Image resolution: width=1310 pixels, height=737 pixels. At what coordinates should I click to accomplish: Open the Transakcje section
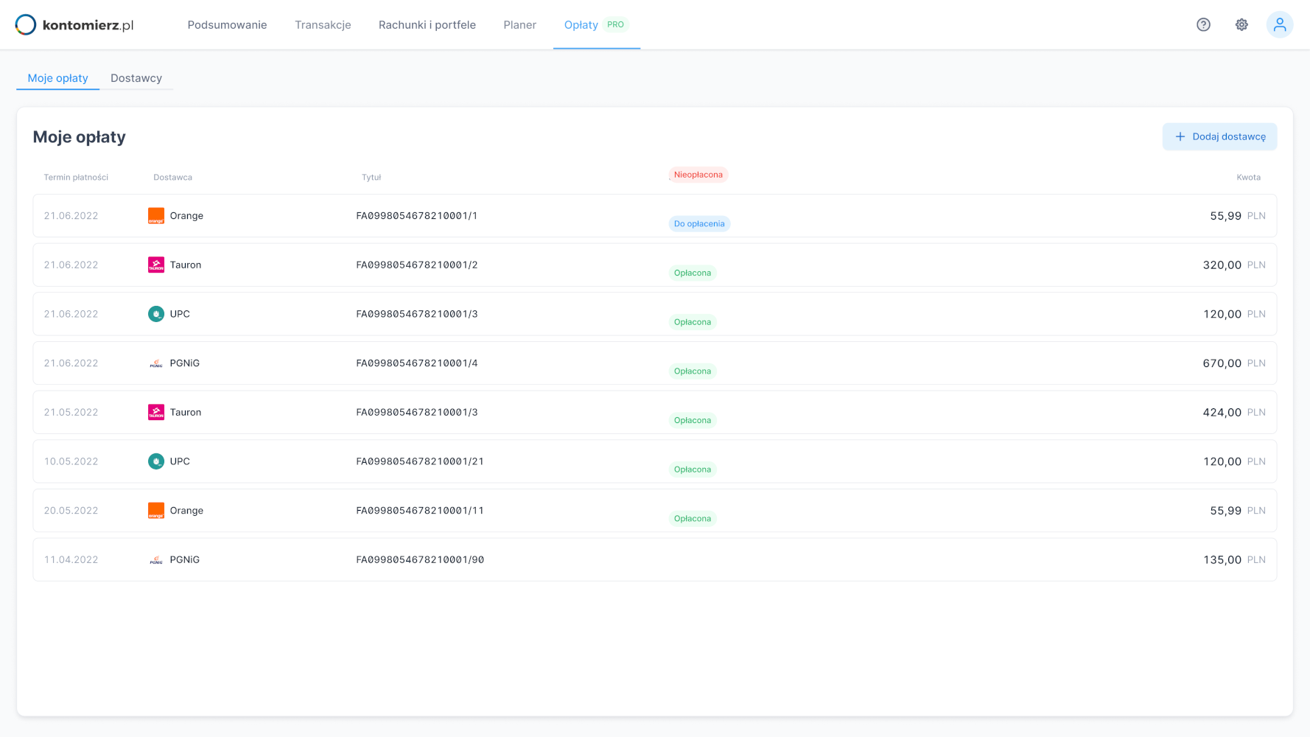point(323,25)
